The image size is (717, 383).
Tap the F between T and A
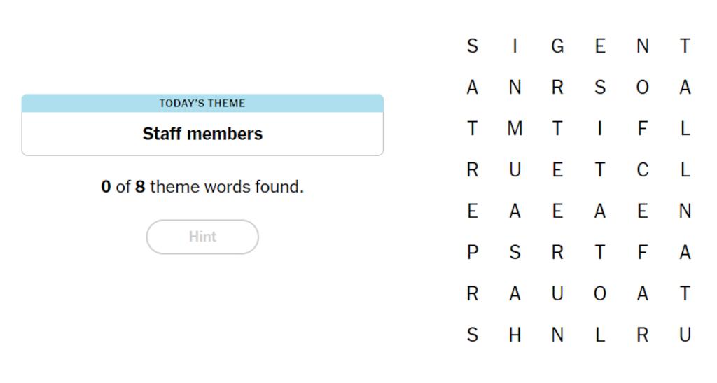[x=643, y=252]
